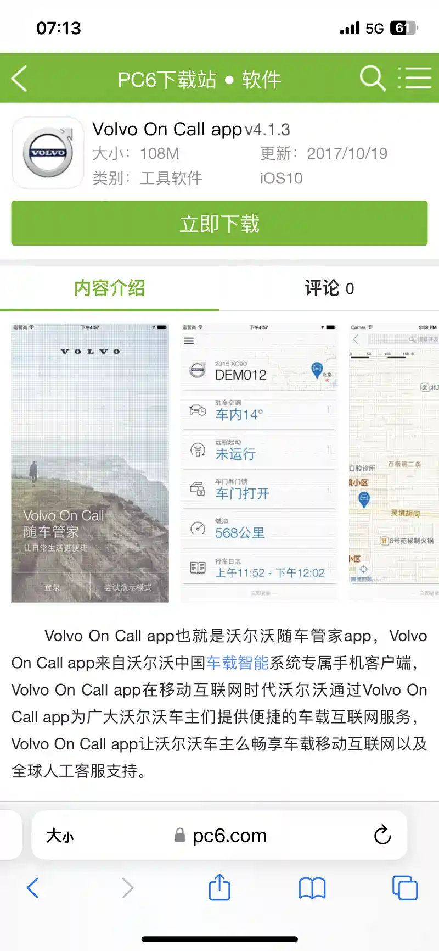439x951 pixels.
Task: Tap the 立即下载 download button
Action: [x=219, y=223]
